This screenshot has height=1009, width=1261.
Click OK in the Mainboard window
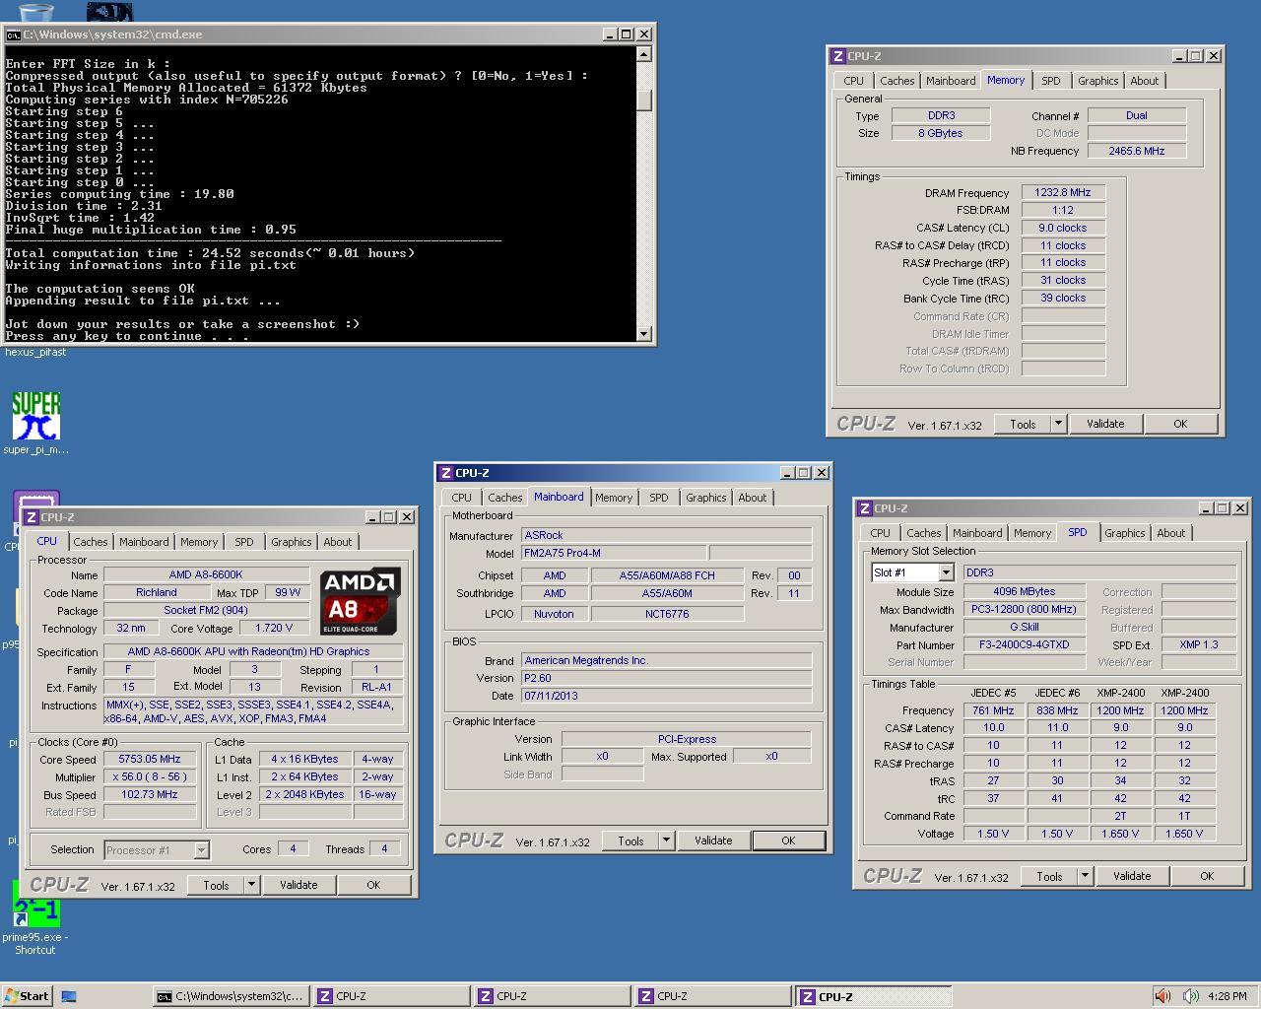coord(788,841)
